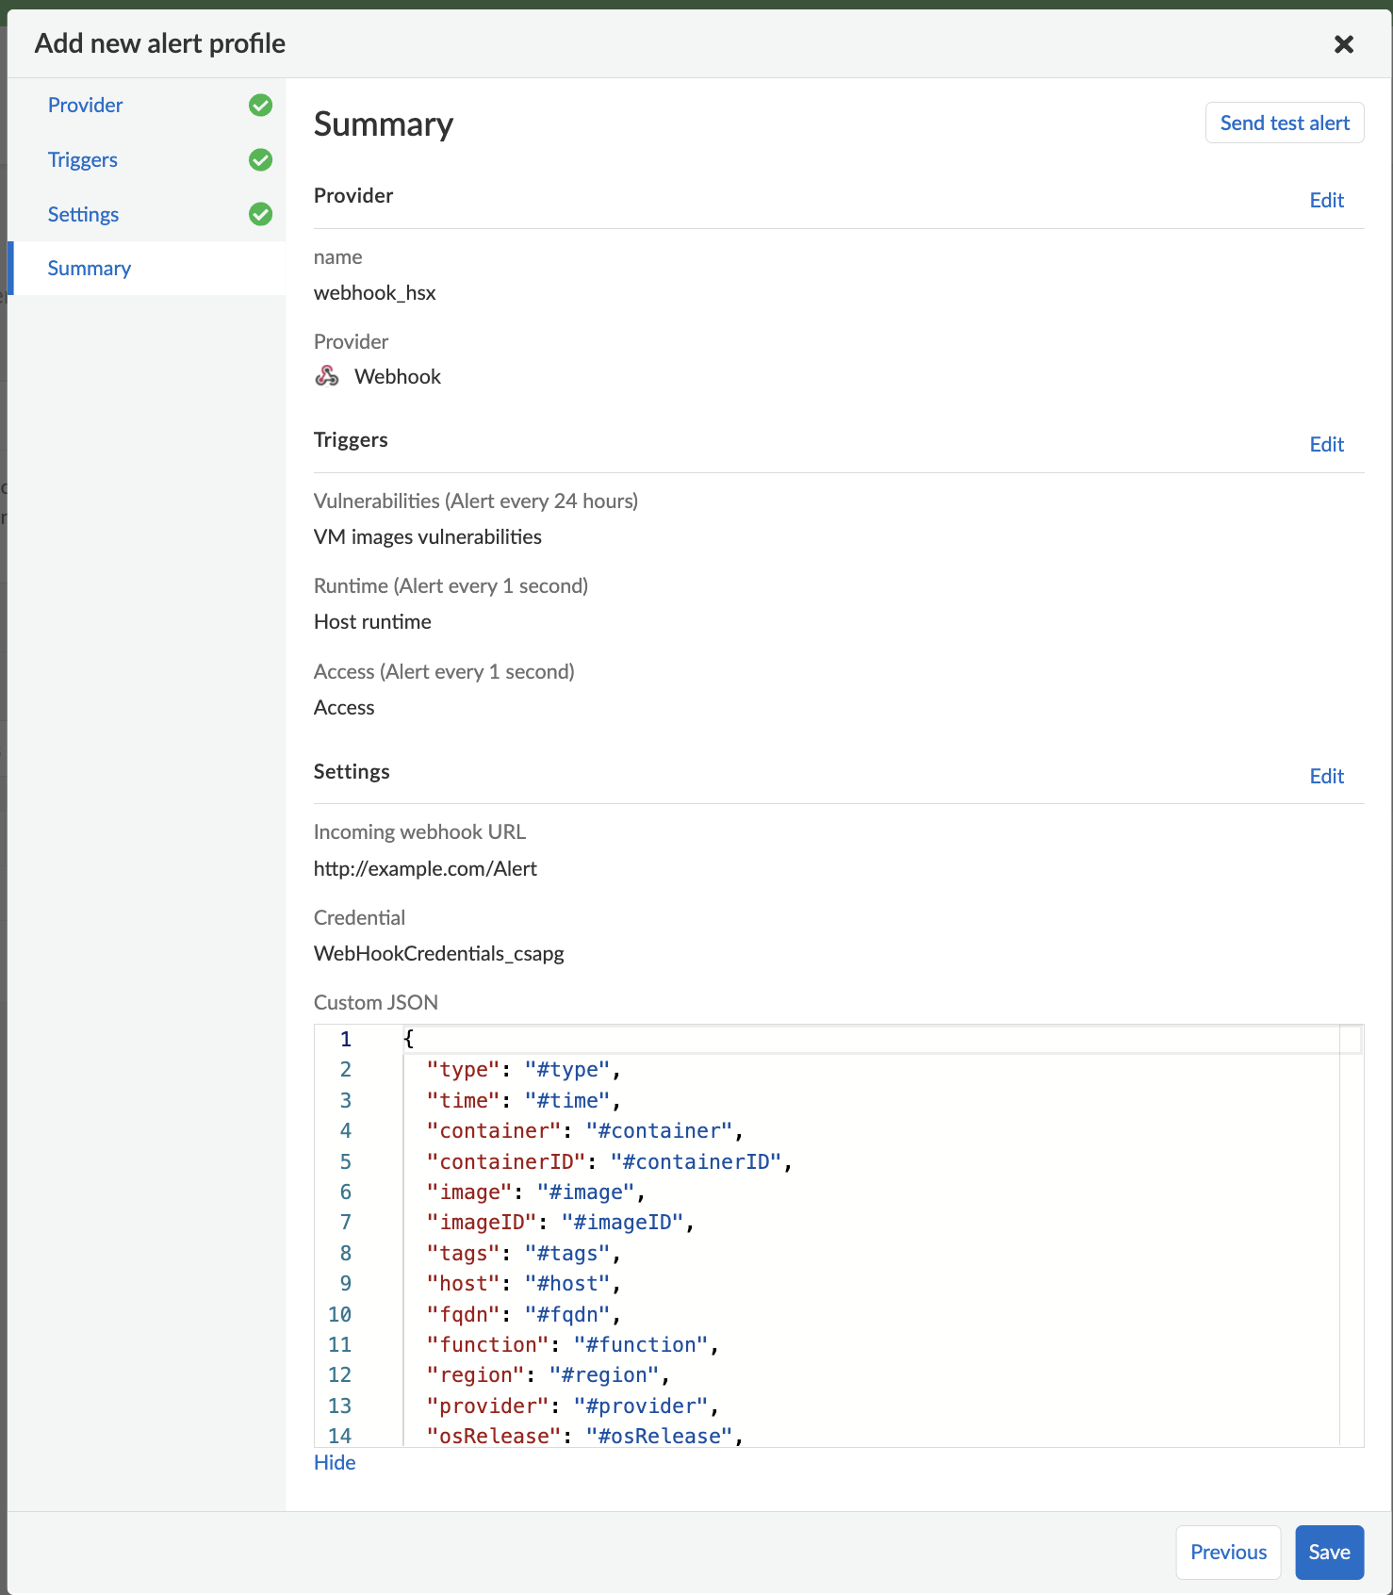
Task: Click the "#function" value in JSON editor
Action: coord(641,1344)
